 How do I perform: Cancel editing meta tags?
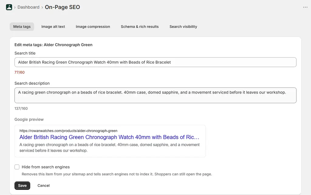[43, 186]
